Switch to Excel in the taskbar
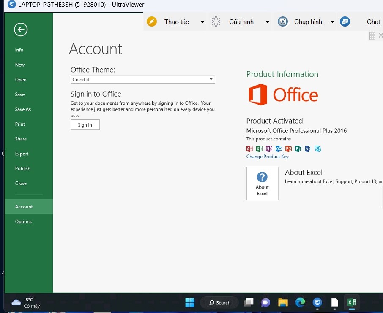This screenshot has width=383, height=313. click(x=352, y=302)
